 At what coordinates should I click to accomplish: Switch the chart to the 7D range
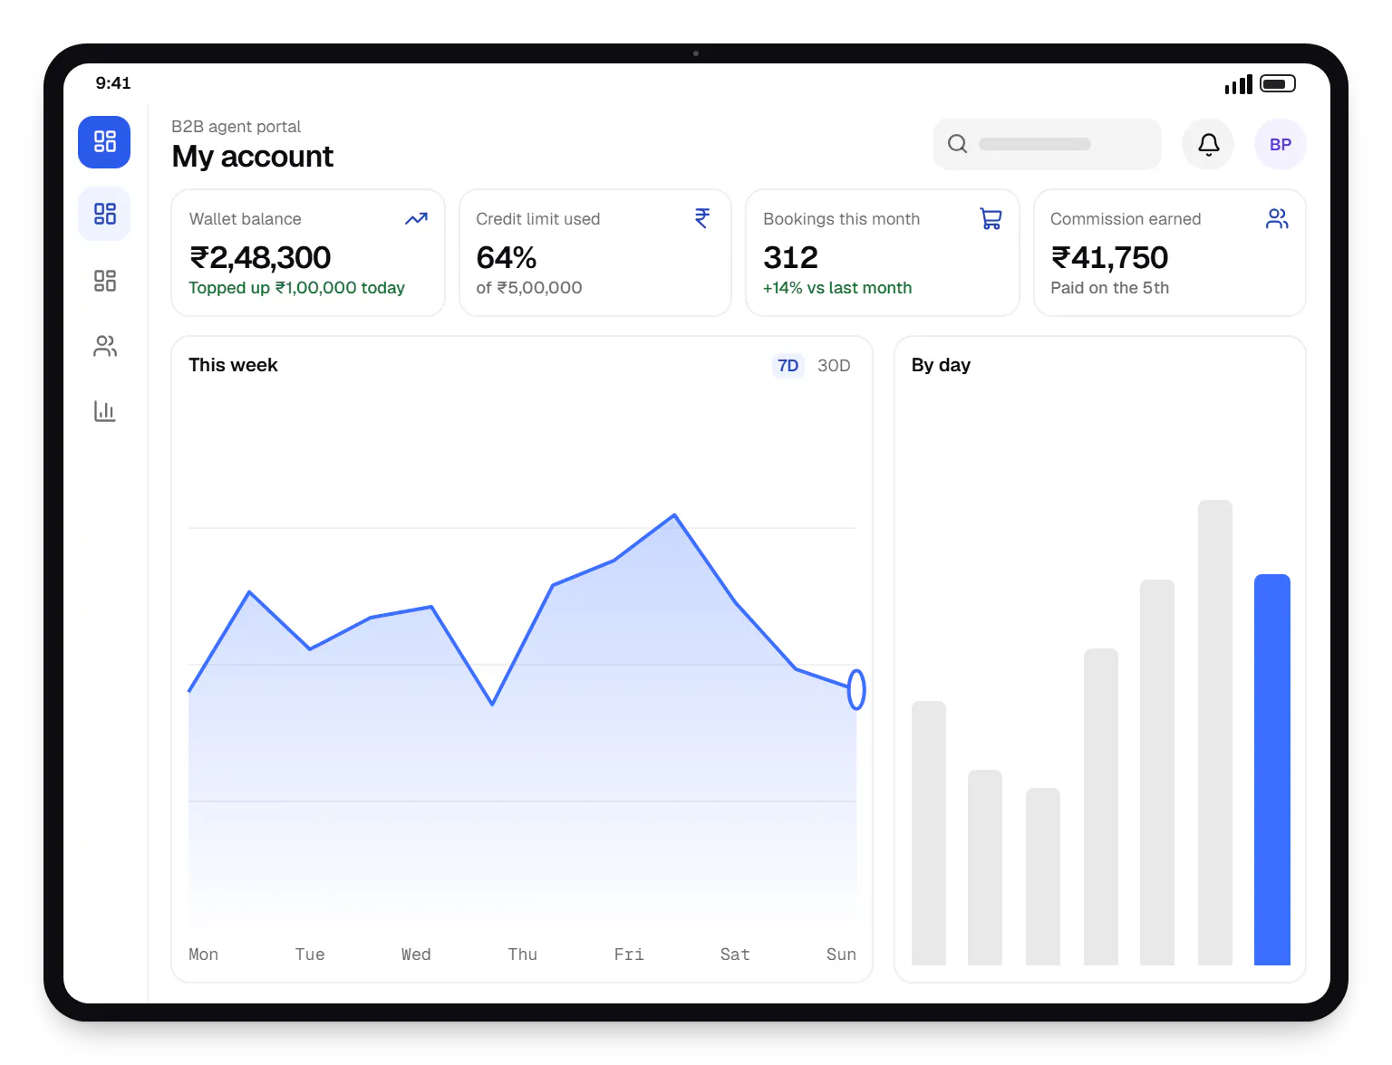point(788,366)
